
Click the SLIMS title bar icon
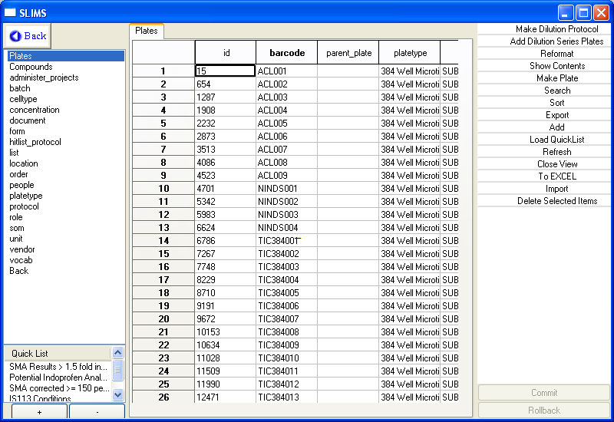pyautogui.click(x=9, y=13)
